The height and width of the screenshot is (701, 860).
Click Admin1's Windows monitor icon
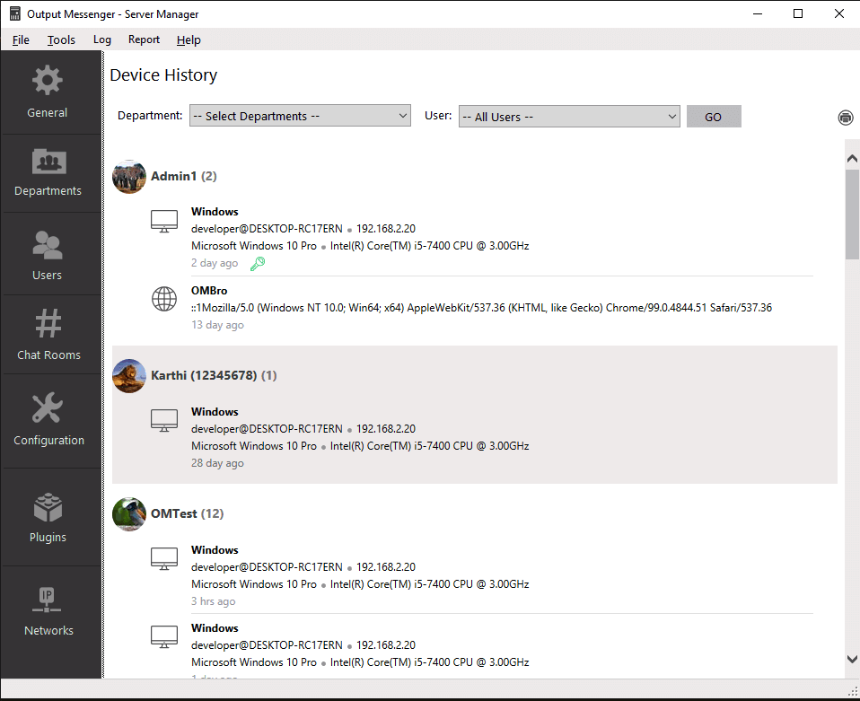pos(164,221)
